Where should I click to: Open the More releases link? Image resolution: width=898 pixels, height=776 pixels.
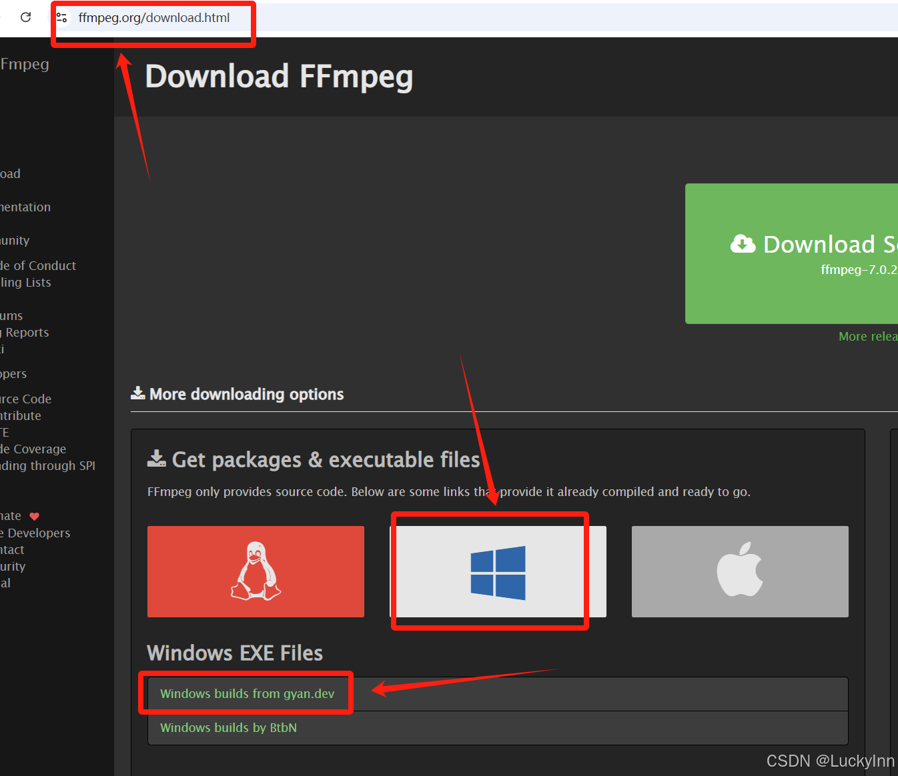(x=868, y=337)
